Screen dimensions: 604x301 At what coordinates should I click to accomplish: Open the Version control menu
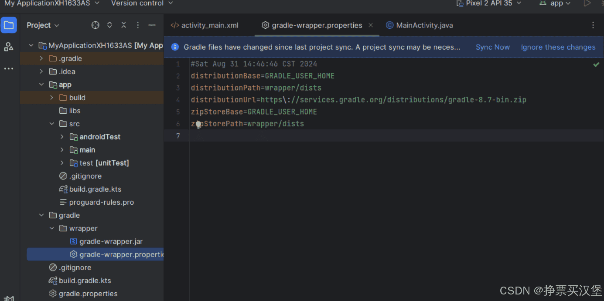click(x=138, y=3)
